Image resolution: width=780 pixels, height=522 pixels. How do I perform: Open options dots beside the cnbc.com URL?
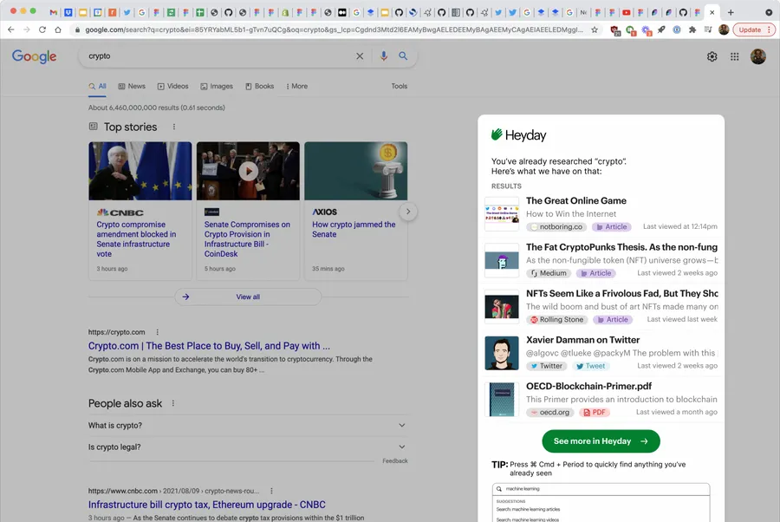pos(271,491)
